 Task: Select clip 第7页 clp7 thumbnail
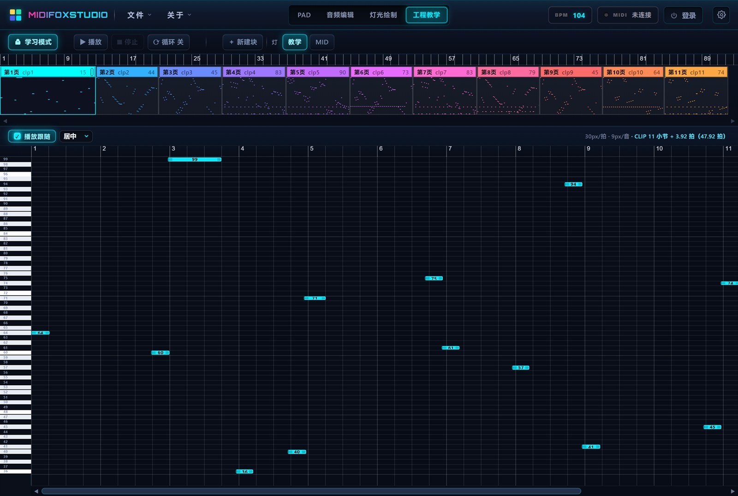point(445,90)
